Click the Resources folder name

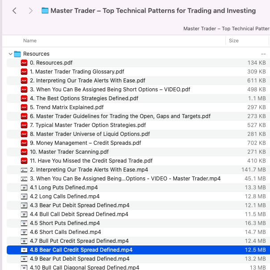(x=36, y=54)
